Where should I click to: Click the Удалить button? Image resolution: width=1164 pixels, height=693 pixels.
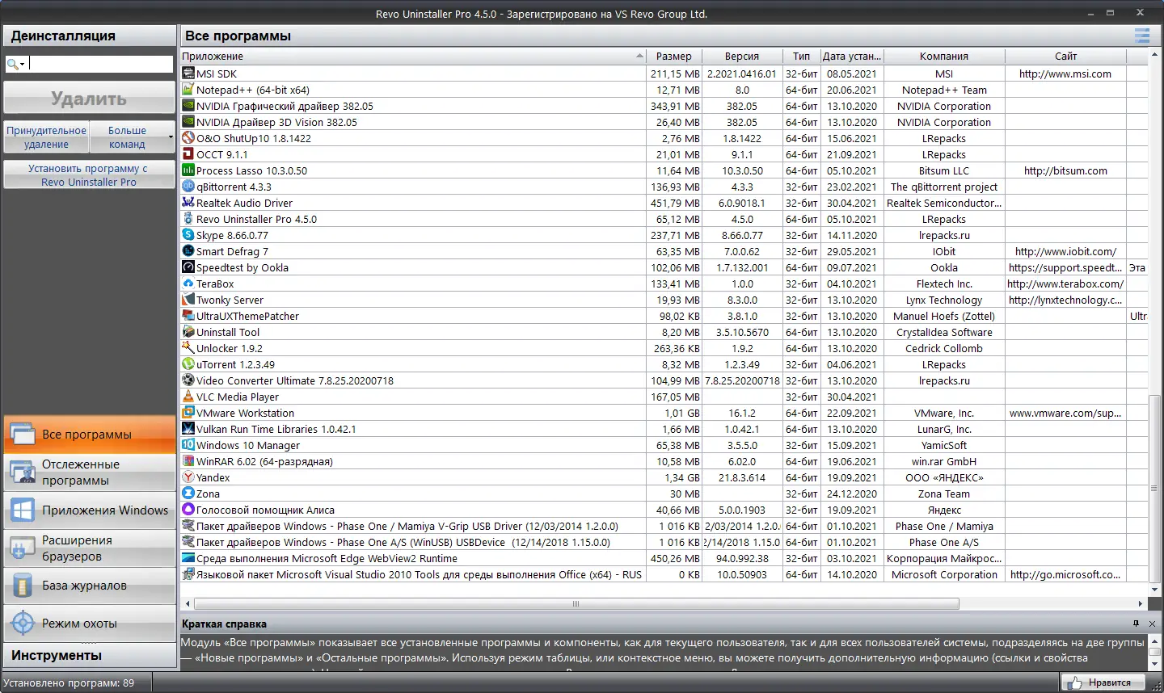click(x=89, y=99)
